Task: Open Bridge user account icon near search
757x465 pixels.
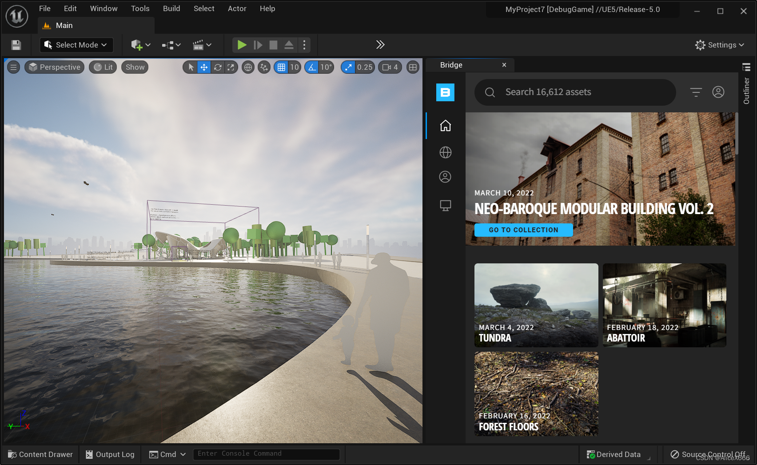Action: (718, 92)
